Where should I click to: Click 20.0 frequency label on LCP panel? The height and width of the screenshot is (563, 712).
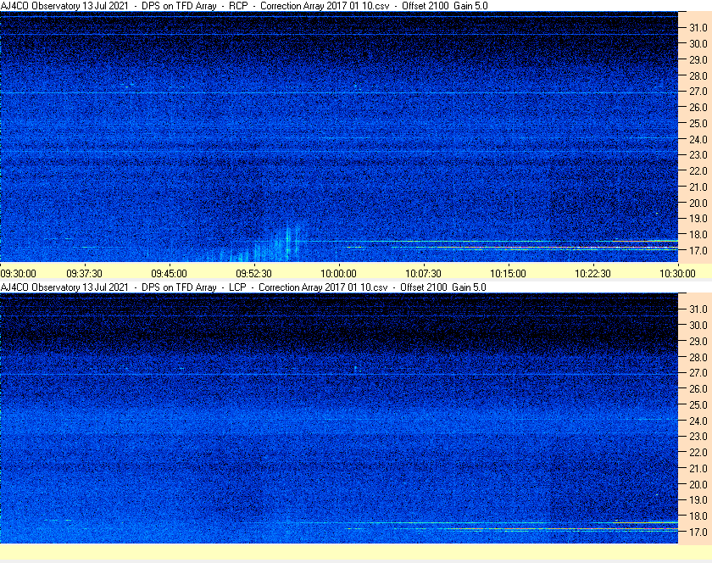point(698,484)
